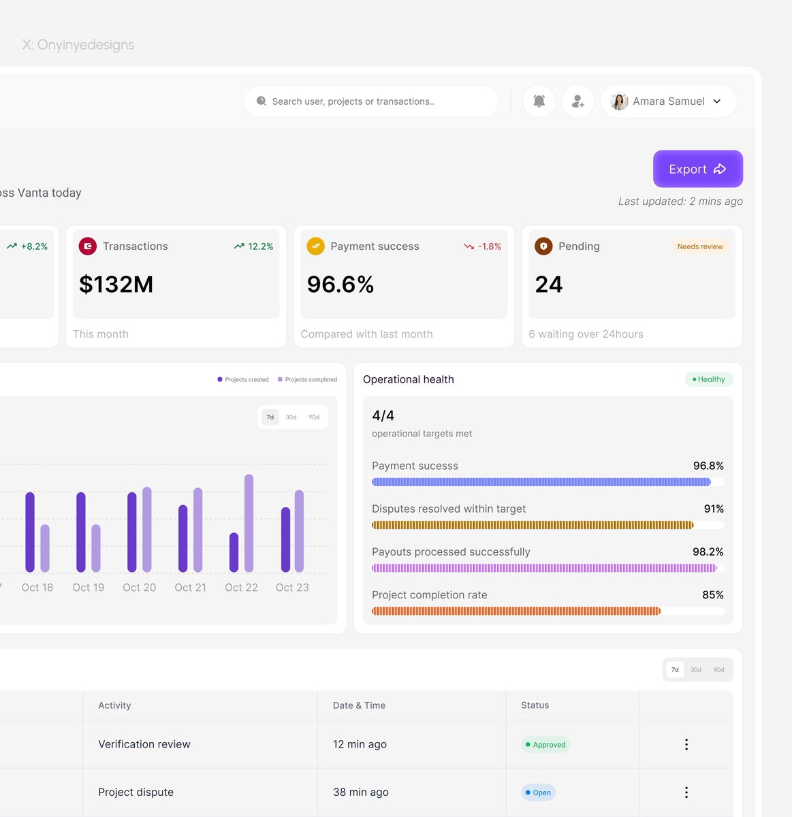Click the 38 min ago cell
The width and height of the screenshot is (792, 817).
coord(361,792)
